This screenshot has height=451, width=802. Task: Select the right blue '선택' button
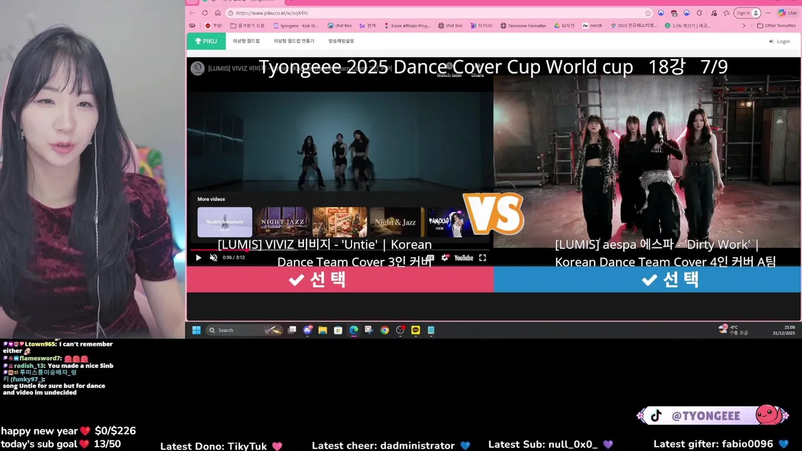coord(647,279)
